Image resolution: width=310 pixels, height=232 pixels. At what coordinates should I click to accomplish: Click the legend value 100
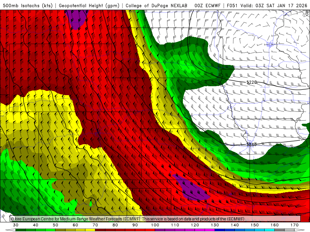155,225
